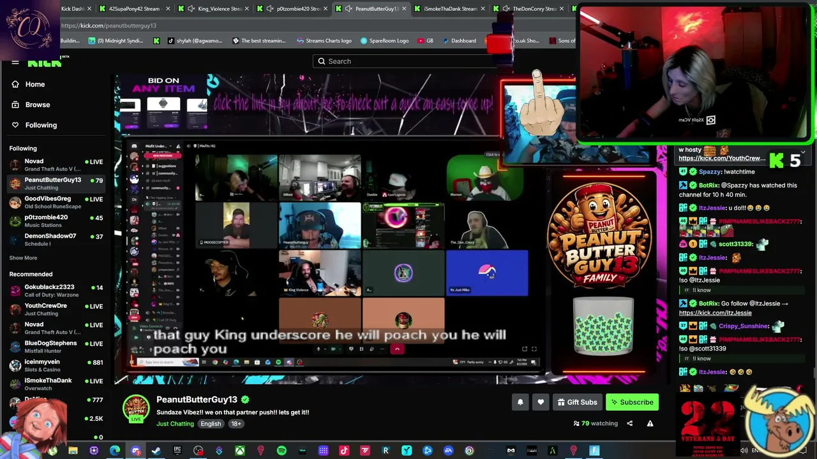Open PeanutButterGuy13 channel avatar
This screenshot has width=817, height=459.
[136, 408]
